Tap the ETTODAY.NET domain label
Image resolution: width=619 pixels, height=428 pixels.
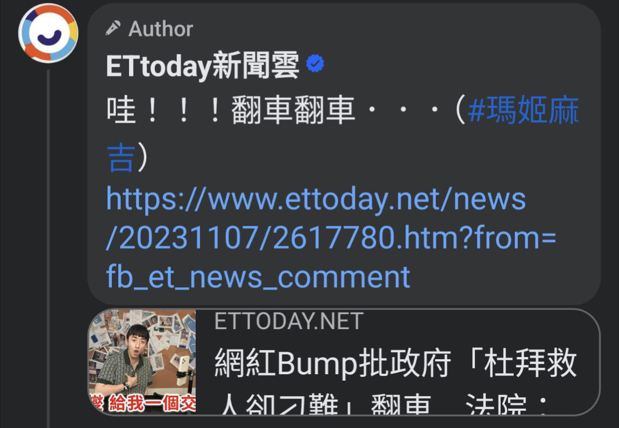click(289, 321)
